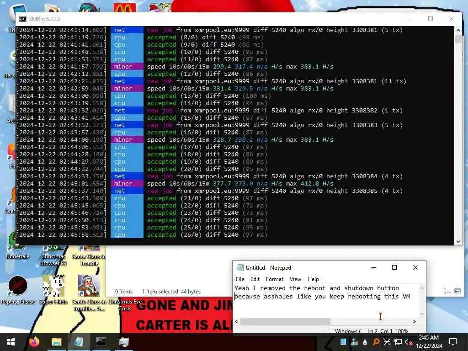Click '1 item selected 44 bytes' status text
This screenshot has height=351, width=468.
[171, 291]
